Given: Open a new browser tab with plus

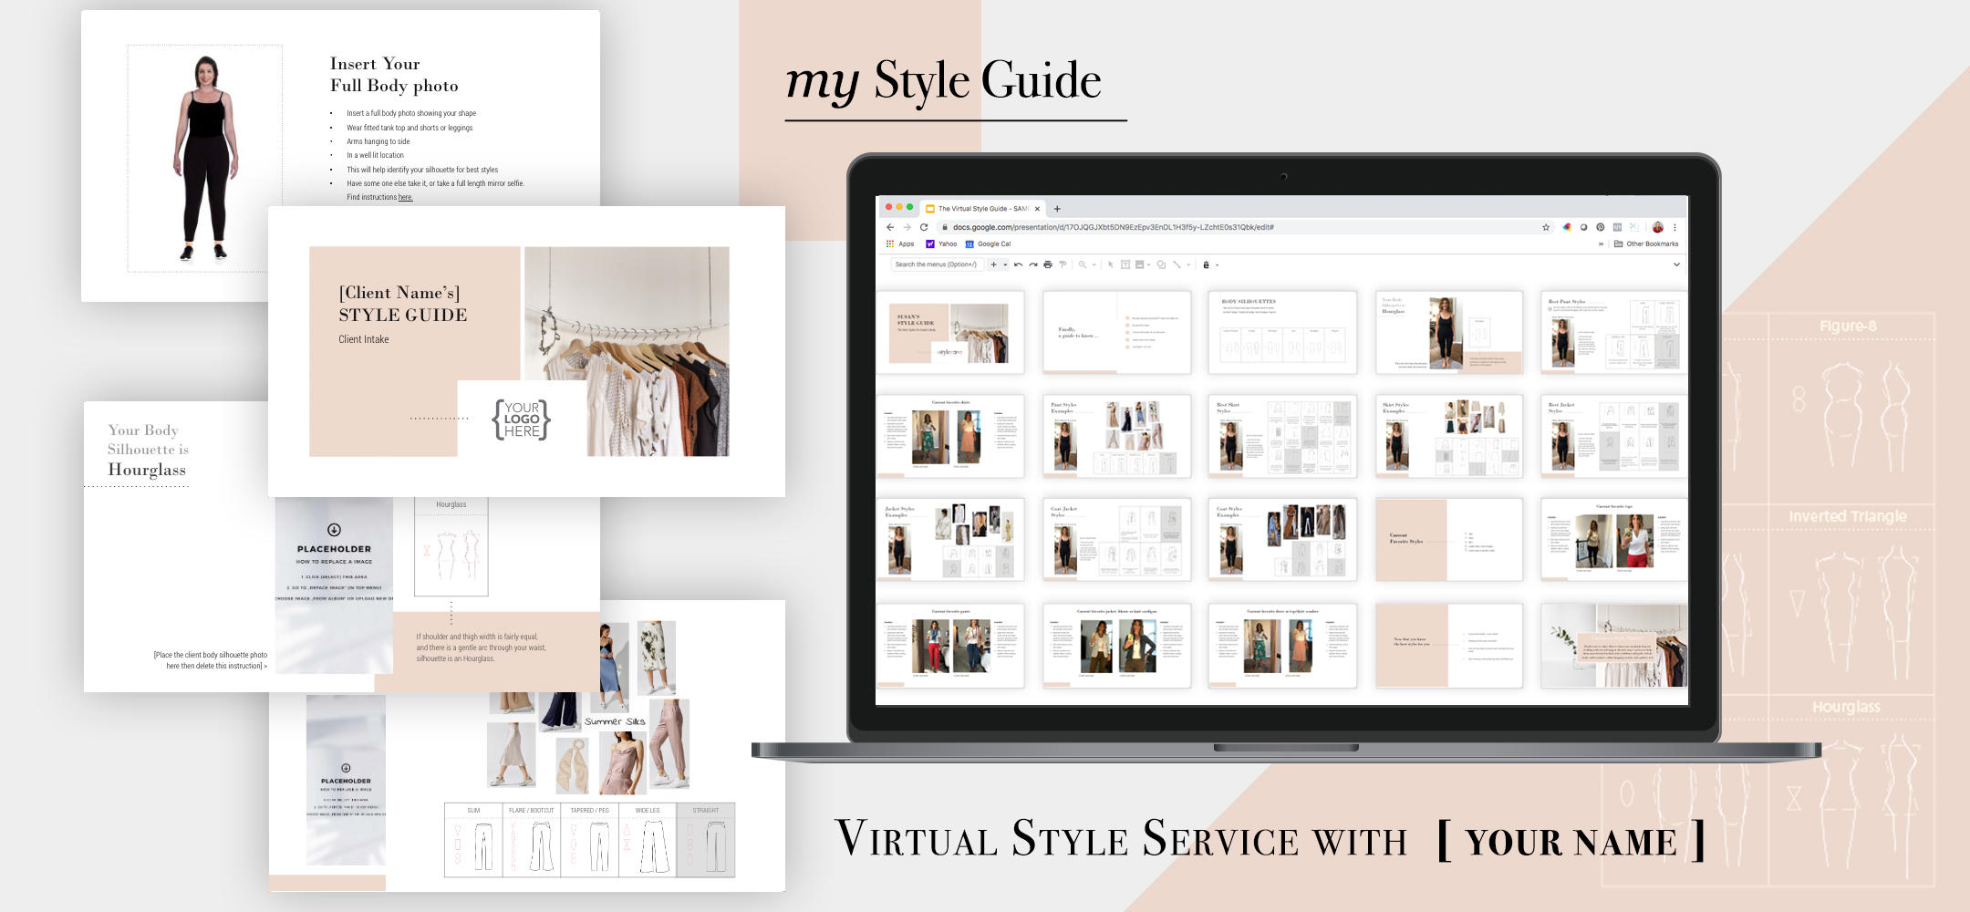Looking at the screenshot, I should point(1058,209).
